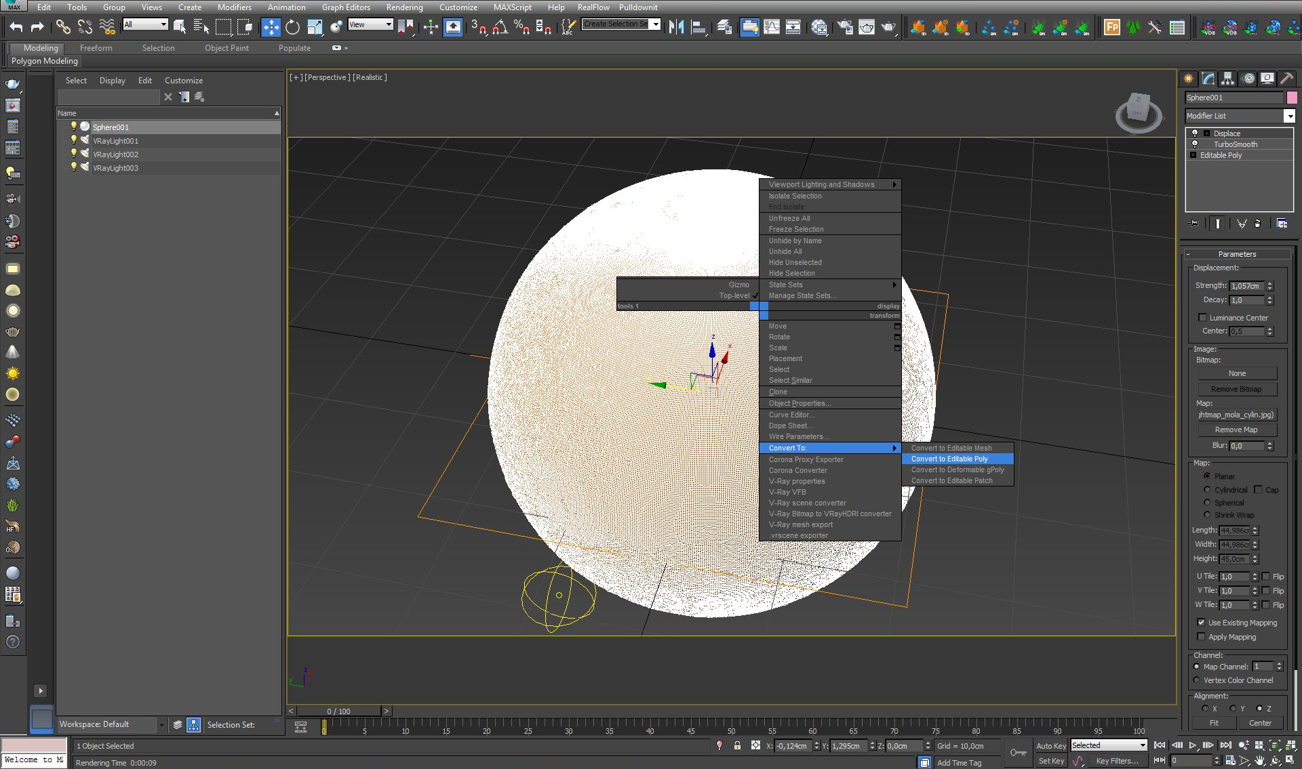
Task: Clear the scene explorer search with X icon
Action: pos(168,97)
